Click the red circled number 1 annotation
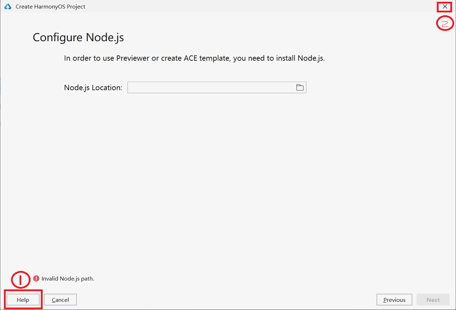The image size is (456, 310). 21,279
